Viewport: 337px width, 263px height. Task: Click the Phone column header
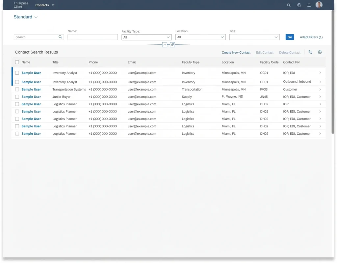[x=93, y=62]
